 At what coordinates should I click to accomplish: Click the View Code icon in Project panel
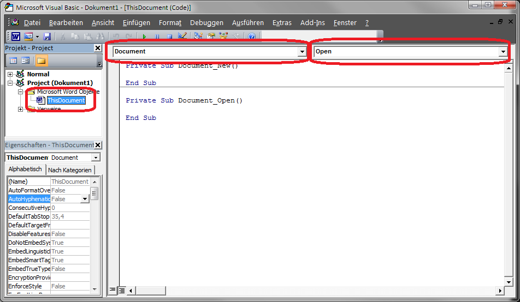click(x=13, y=61)
